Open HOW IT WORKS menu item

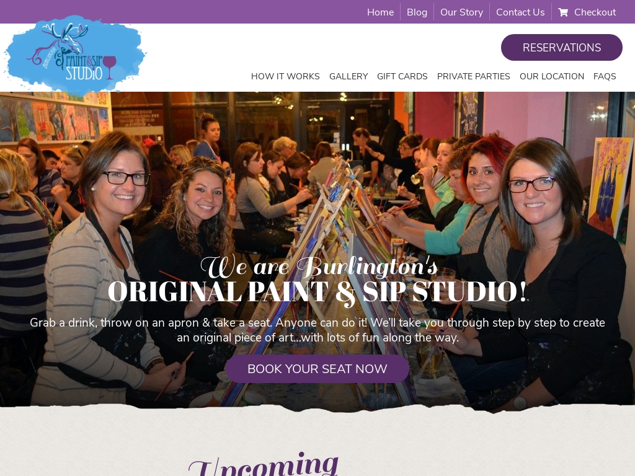tap(285, 76)
